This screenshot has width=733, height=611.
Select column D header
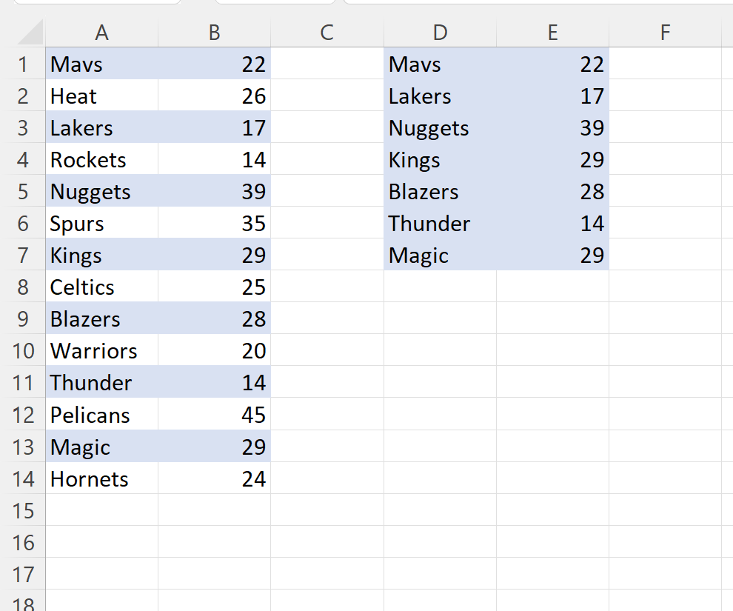point(441,33)
